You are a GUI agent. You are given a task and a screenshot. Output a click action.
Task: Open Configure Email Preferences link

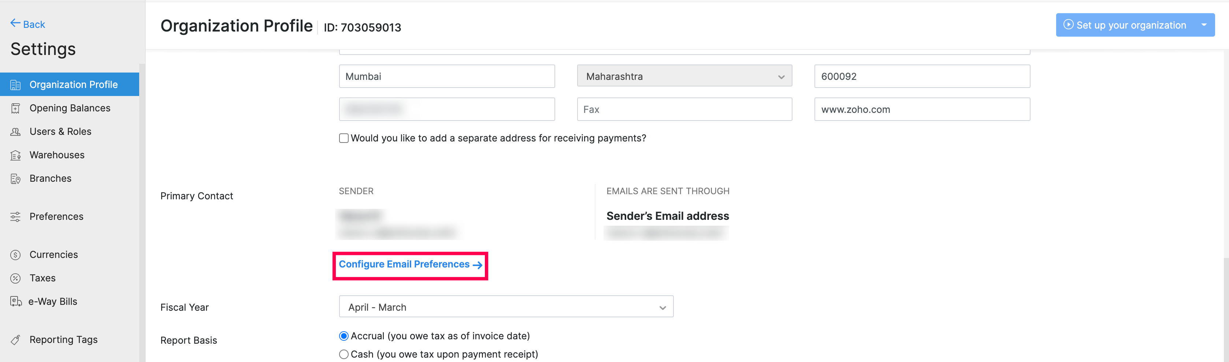click(x=410, y=265)
